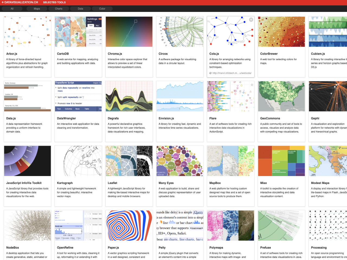
Task: Select the Leaflet tile map thumbnail
Action: pos(129,161)
